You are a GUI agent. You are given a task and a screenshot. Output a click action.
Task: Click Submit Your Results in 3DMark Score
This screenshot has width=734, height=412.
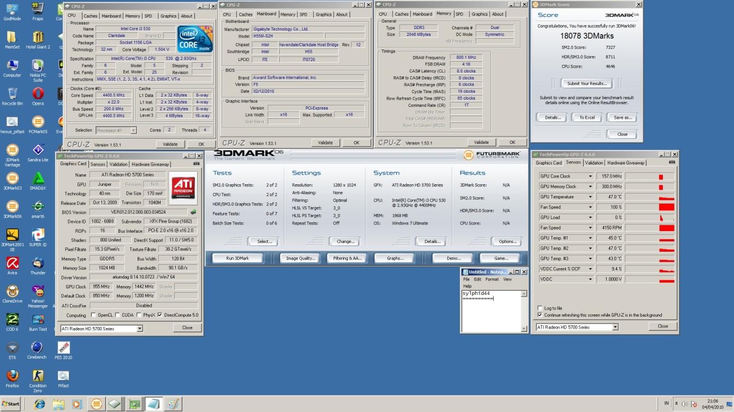click(587, 83)
